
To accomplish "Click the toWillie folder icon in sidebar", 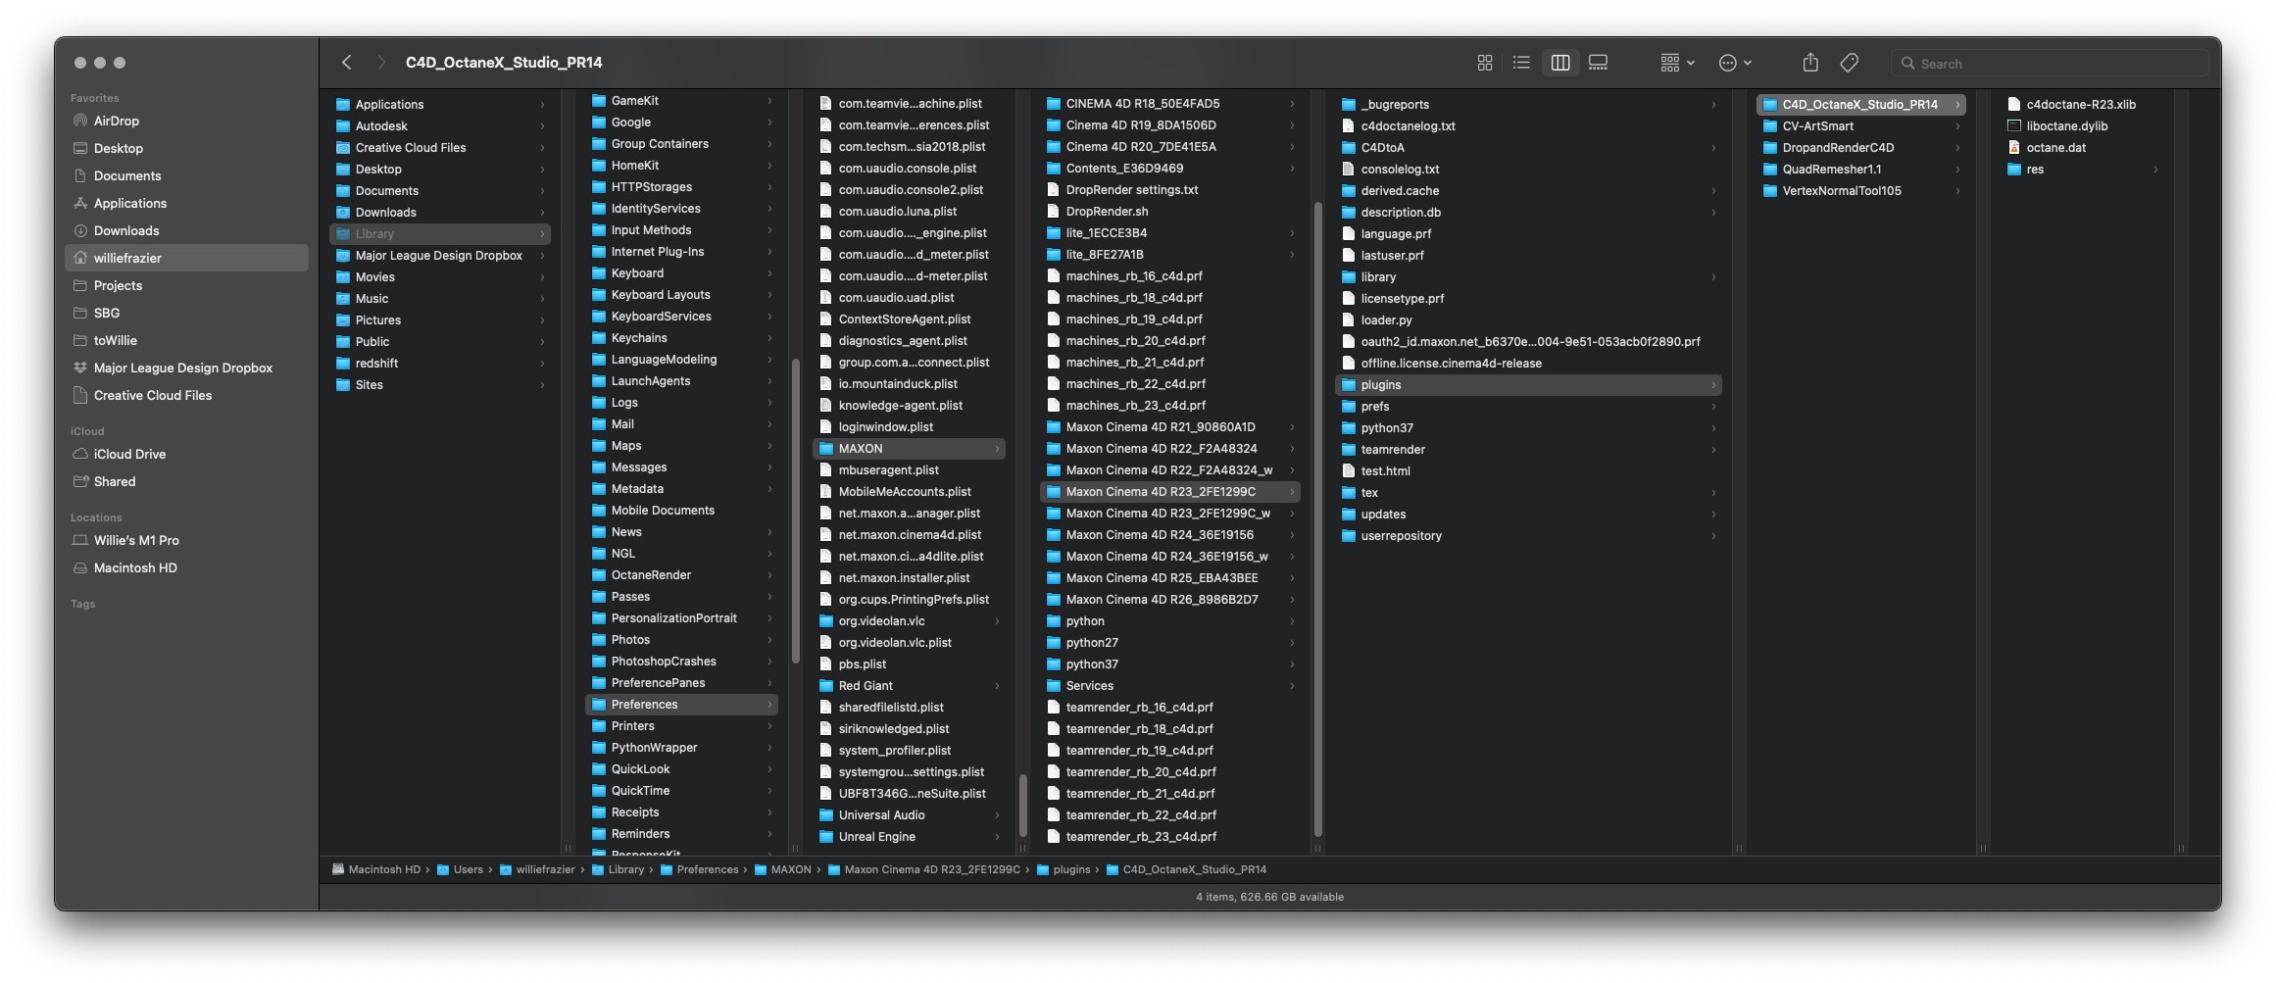I will (80, 340).
